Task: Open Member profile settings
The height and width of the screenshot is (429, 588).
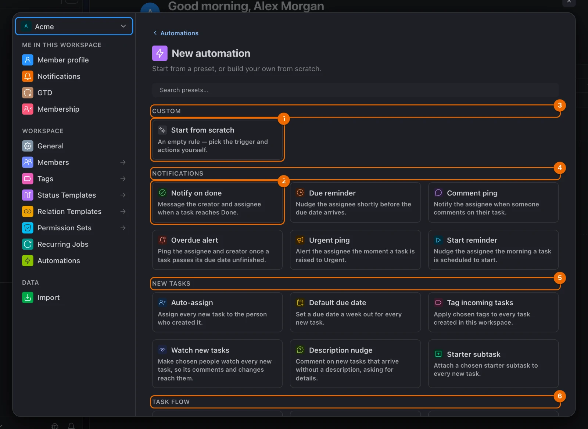Action: 74,60
